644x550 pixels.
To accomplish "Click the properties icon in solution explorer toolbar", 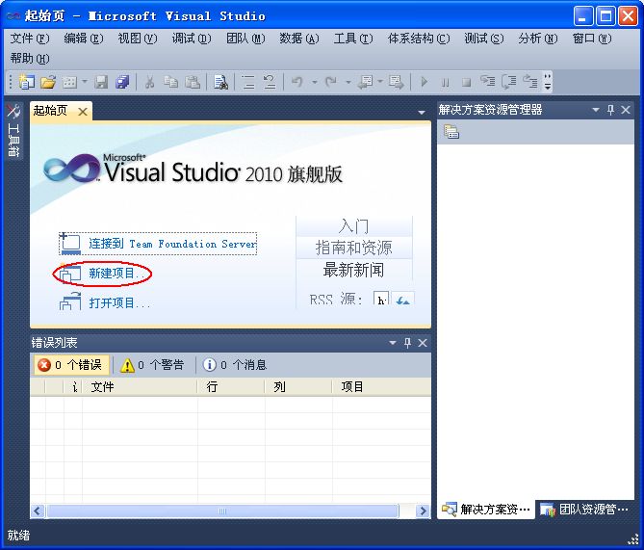I will click(451, 132).
